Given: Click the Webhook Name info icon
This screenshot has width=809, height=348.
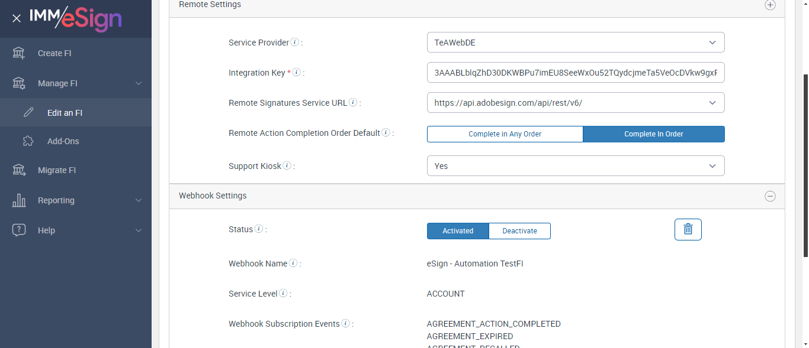Looking at the screenshot, I should tap(293, 264).
